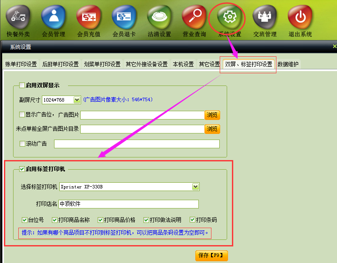Open 交班管理 shift handover icon
Image resolution: width=337 pixels, height=263 pixels.
click(265, 17)
